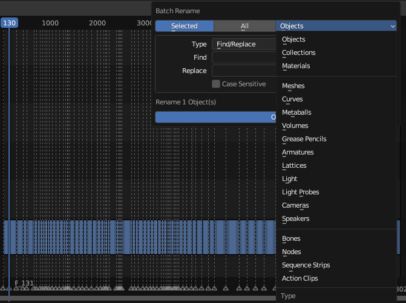Choose Grease Pencils in the list

(336, 139)
